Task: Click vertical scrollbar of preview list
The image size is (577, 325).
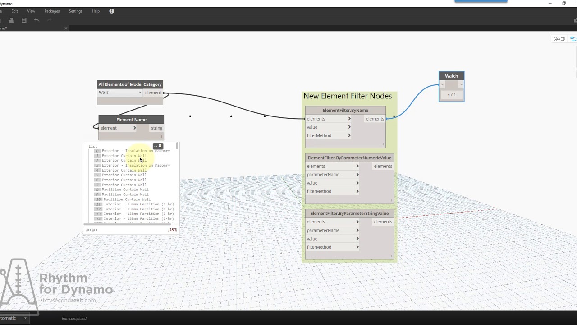Action: coord(178,146)
